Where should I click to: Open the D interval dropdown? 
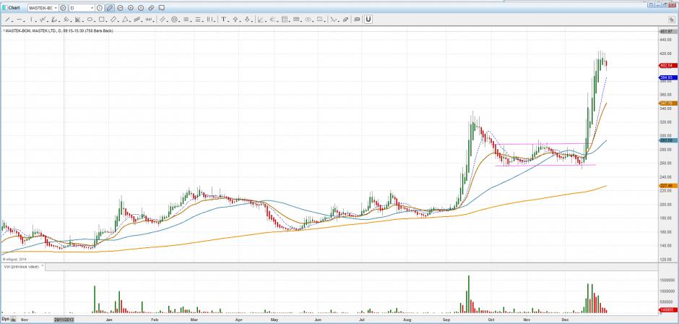(92, 8)
